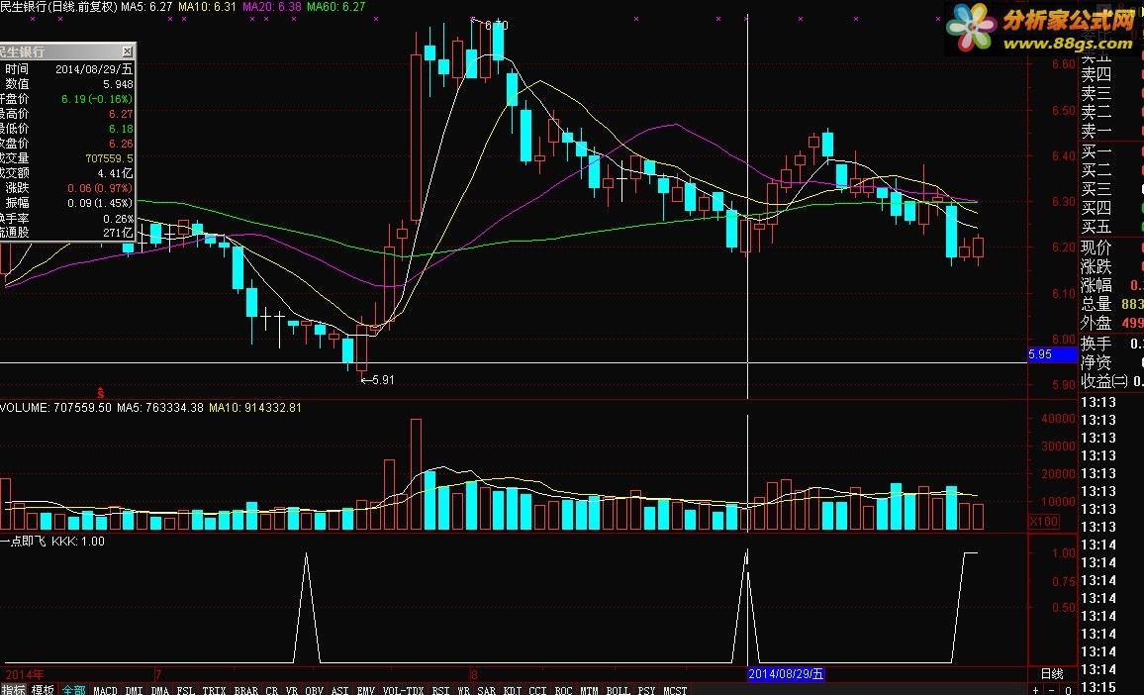Select the BOLL indicator tab
1144x695 pixels.
(x=618, y=690)
